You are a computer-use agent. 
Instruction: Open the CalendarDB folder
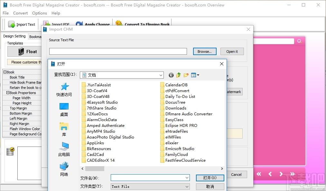pos(174,85)
